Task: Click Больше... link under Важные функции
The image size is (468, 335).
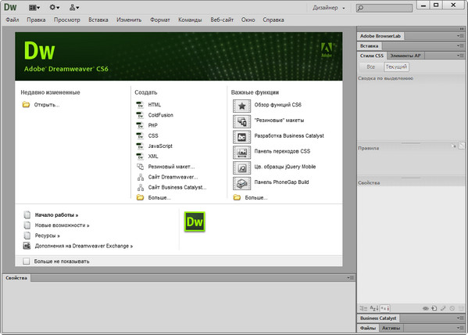Action: [x=256, y=198]
